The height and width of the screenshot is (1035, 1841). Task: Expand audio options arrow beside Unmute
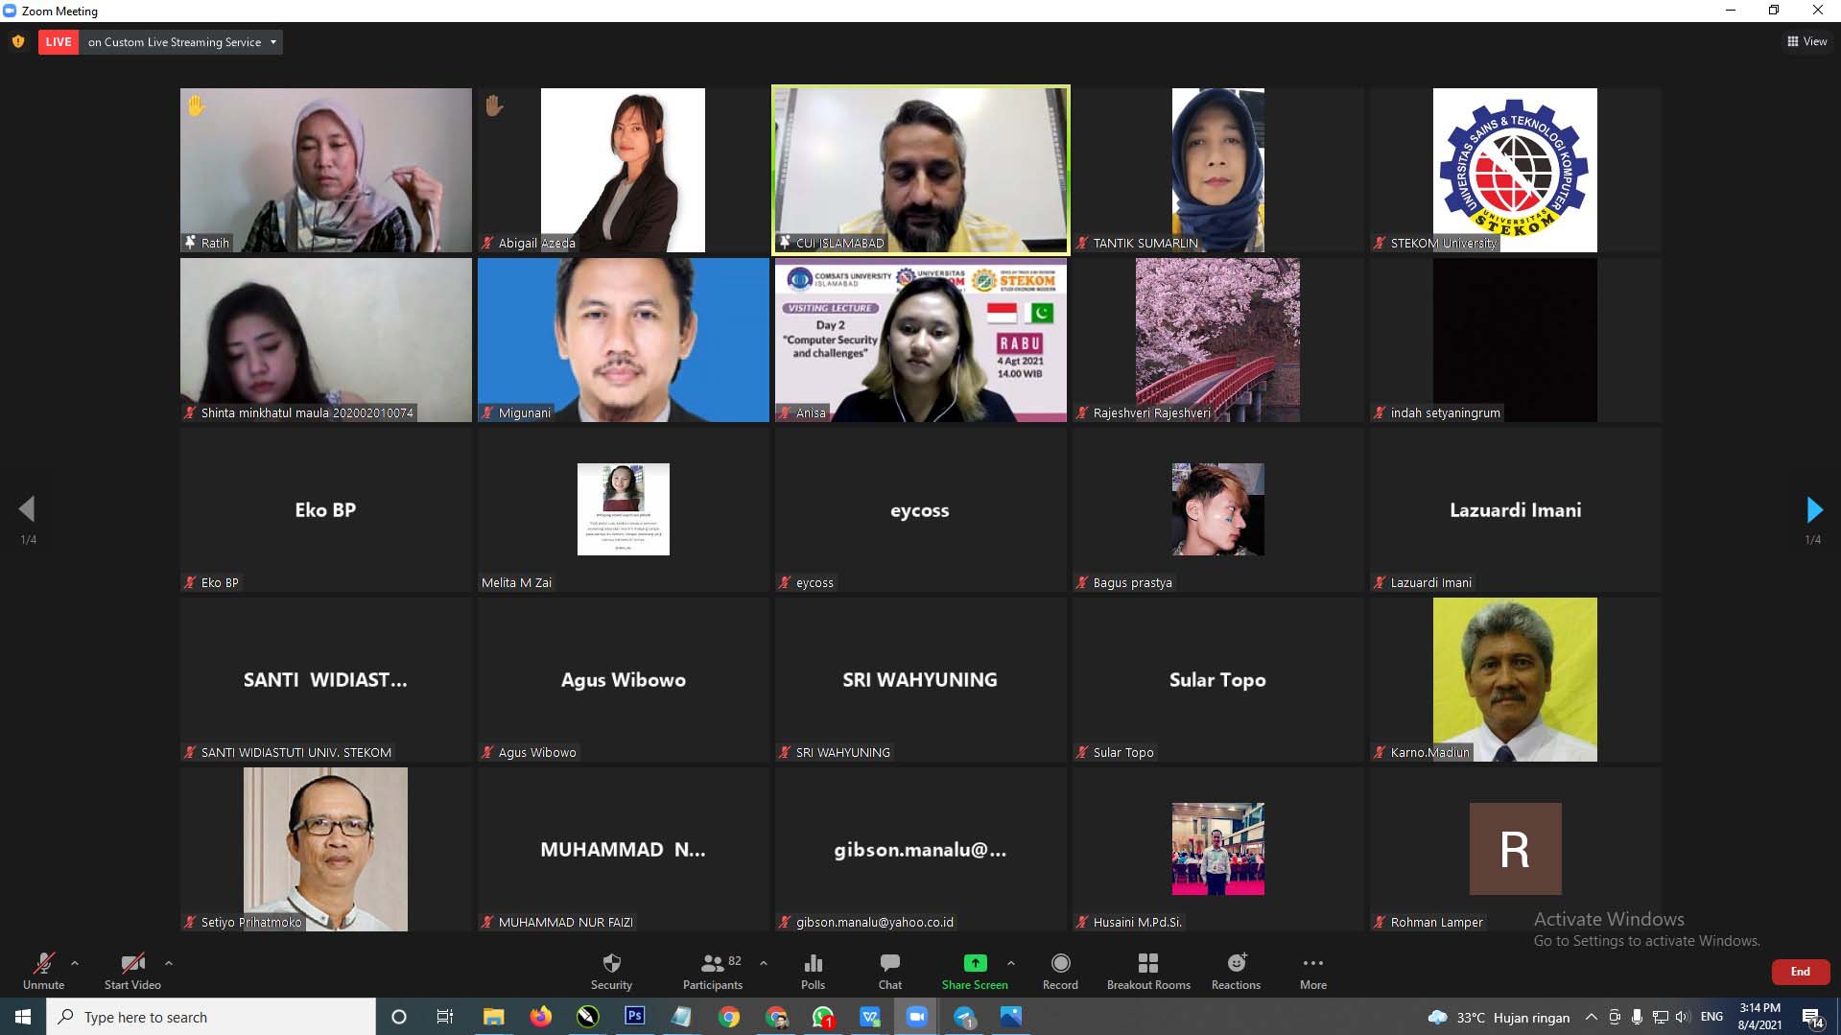pos(75,963)
